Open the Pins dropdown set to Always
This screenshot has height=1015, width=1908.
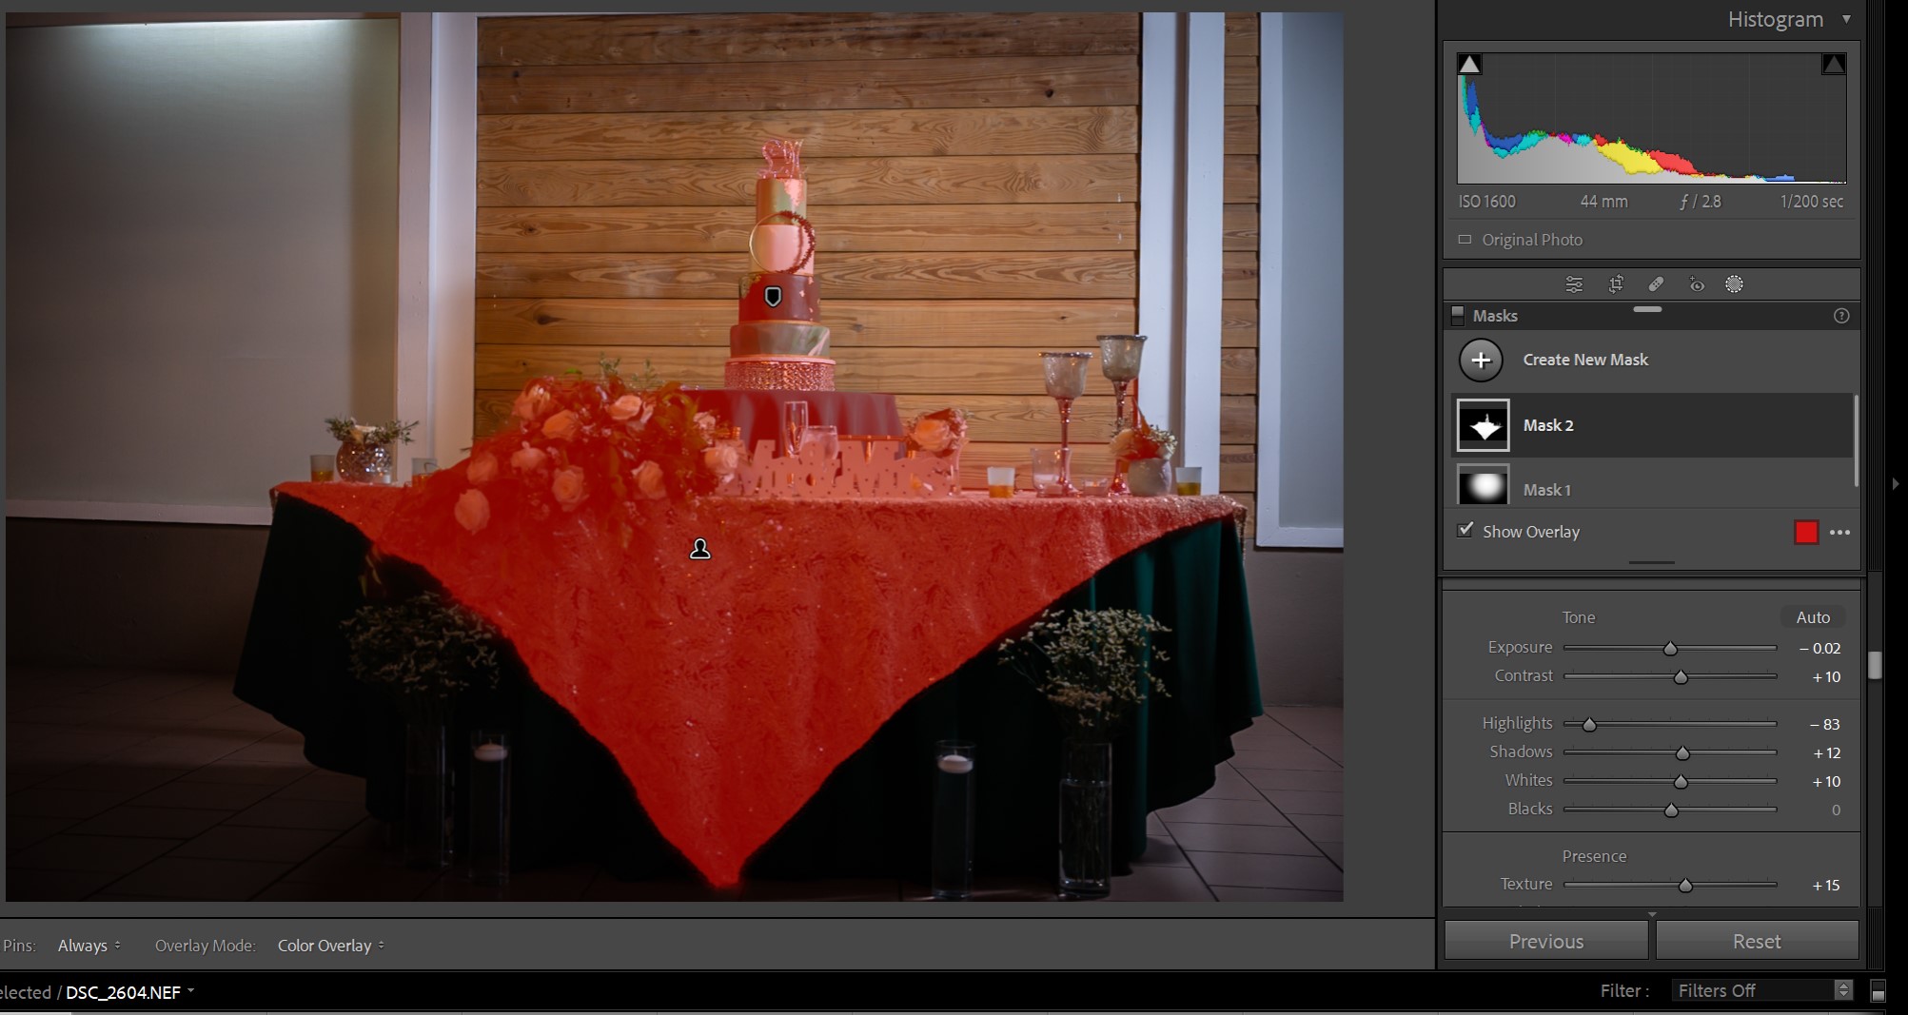[x=89, y=945]
